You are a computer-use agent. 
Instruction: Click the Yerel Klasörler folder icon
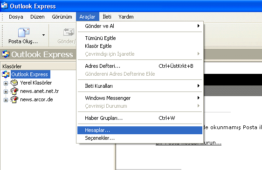click(x=14, y=83)
